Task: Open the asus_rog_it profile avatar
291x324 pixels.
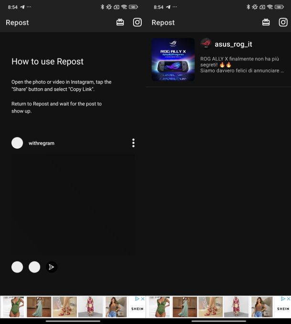Action: [x=206, y=44]
